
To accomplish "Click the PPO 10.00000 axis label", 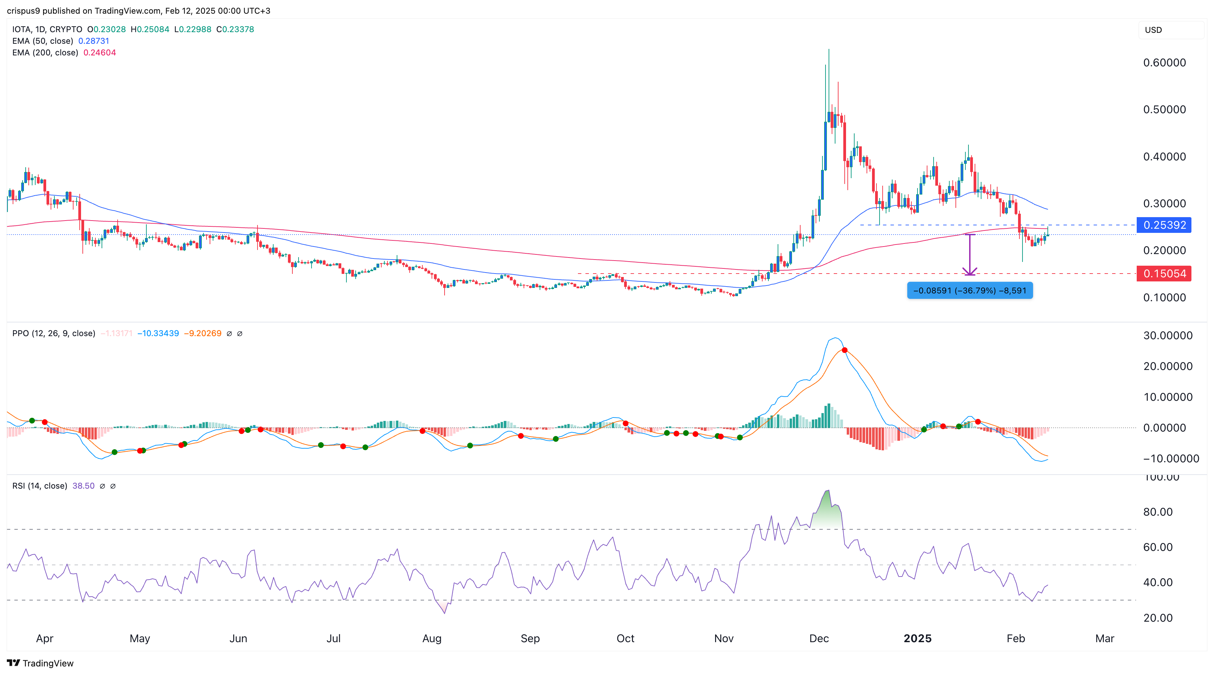I will [x=1168, y=397].
